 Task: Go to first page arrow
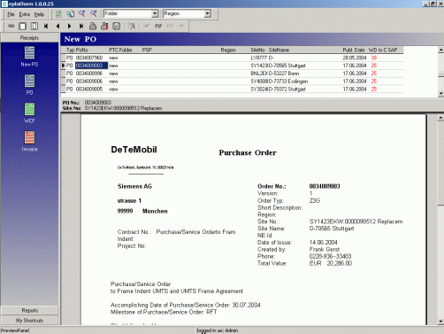[46, 27]
